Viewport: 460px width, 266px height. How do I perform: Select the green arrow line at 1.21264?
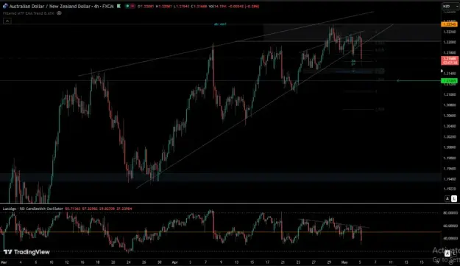[419, 80]
